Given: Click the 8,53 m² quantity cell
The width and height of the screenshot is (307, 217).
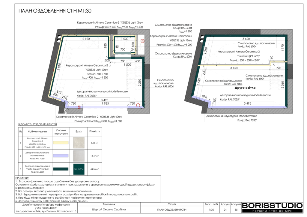Looking at the screenshot, I should pos(95,143).
